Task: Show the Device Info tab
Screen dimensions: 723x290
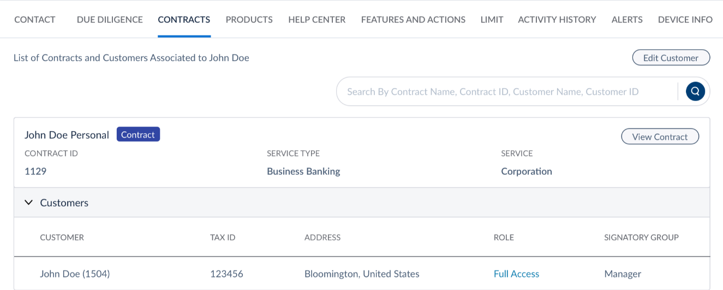Action: (685, 20)
